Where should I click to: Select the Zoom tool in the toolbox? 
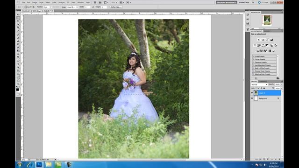(18, 84)
